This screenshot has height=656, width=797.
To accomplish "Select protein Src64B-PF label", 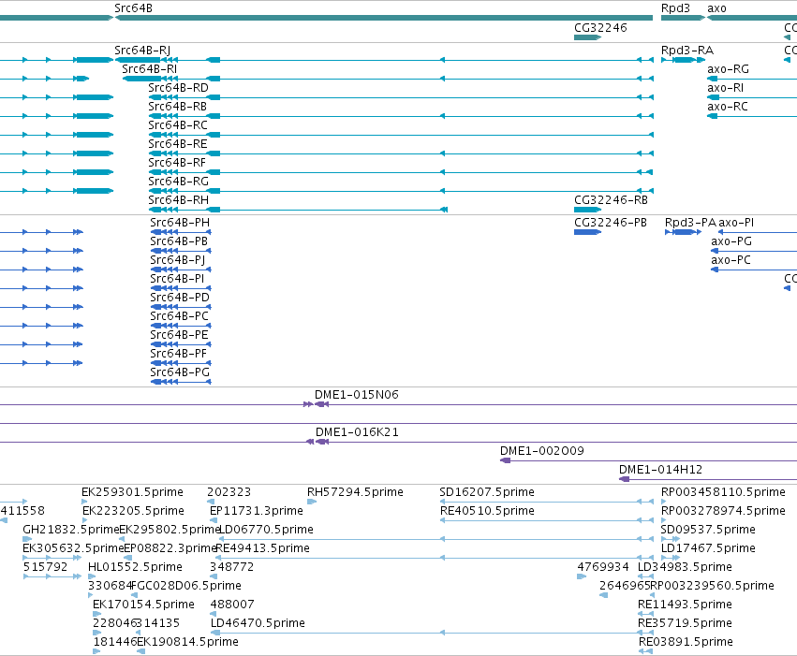I will click(178, 354).
